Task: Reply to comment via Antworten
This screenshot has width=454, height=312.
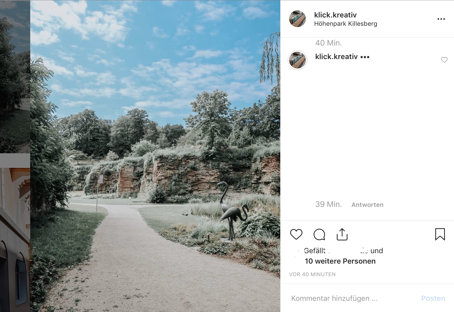Action: pyautogui.click(x=367, y=205)
